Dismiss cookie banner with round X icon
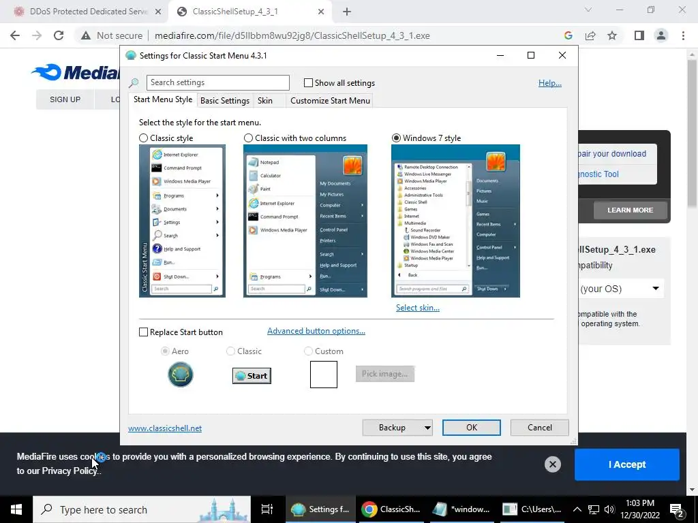Image resolution: width=698 pixels, height=523 pixels. pyautogui.click(x=552, y=464)
